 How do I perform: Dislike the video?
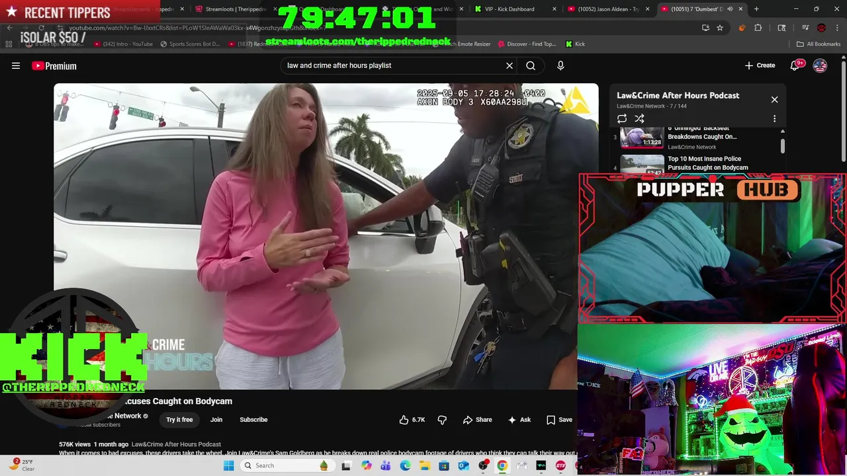(442, 420)
